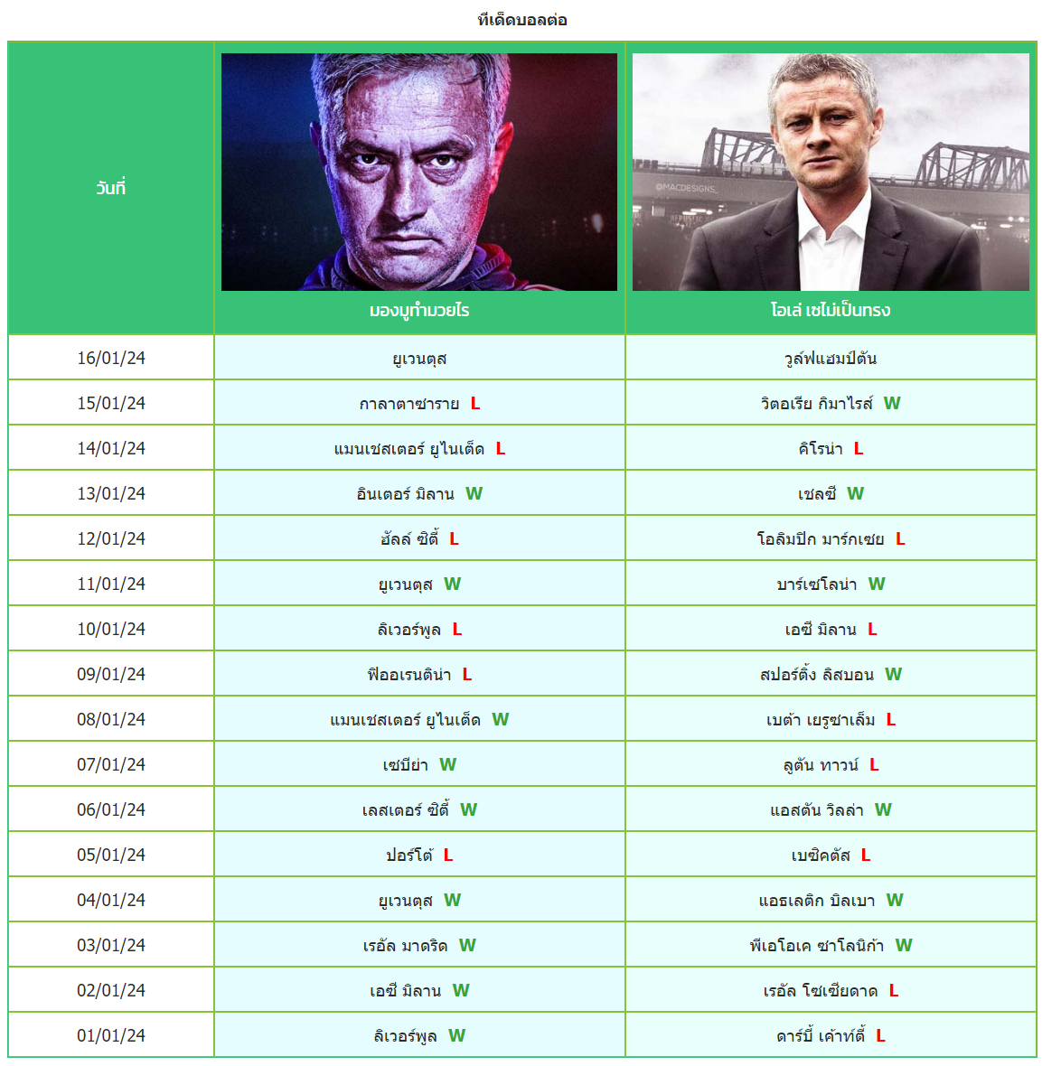Click the ทีเด็ดบอลต่อ title text
Screen dimensions: 1042x1066
tap(522, 20)
